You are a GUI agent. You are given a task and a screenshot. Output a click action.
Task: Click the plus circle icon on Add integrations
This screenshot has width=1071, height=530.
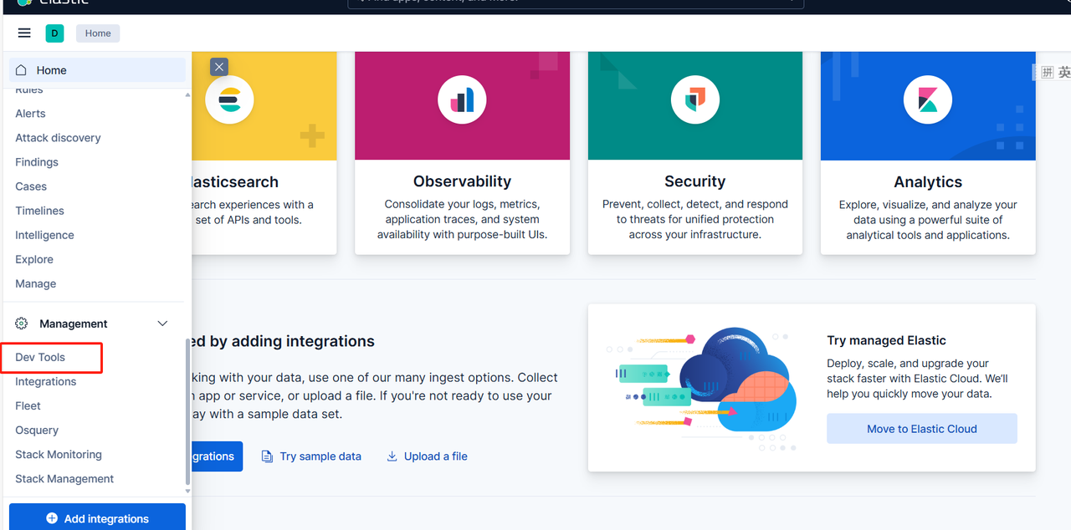[52, 518]
